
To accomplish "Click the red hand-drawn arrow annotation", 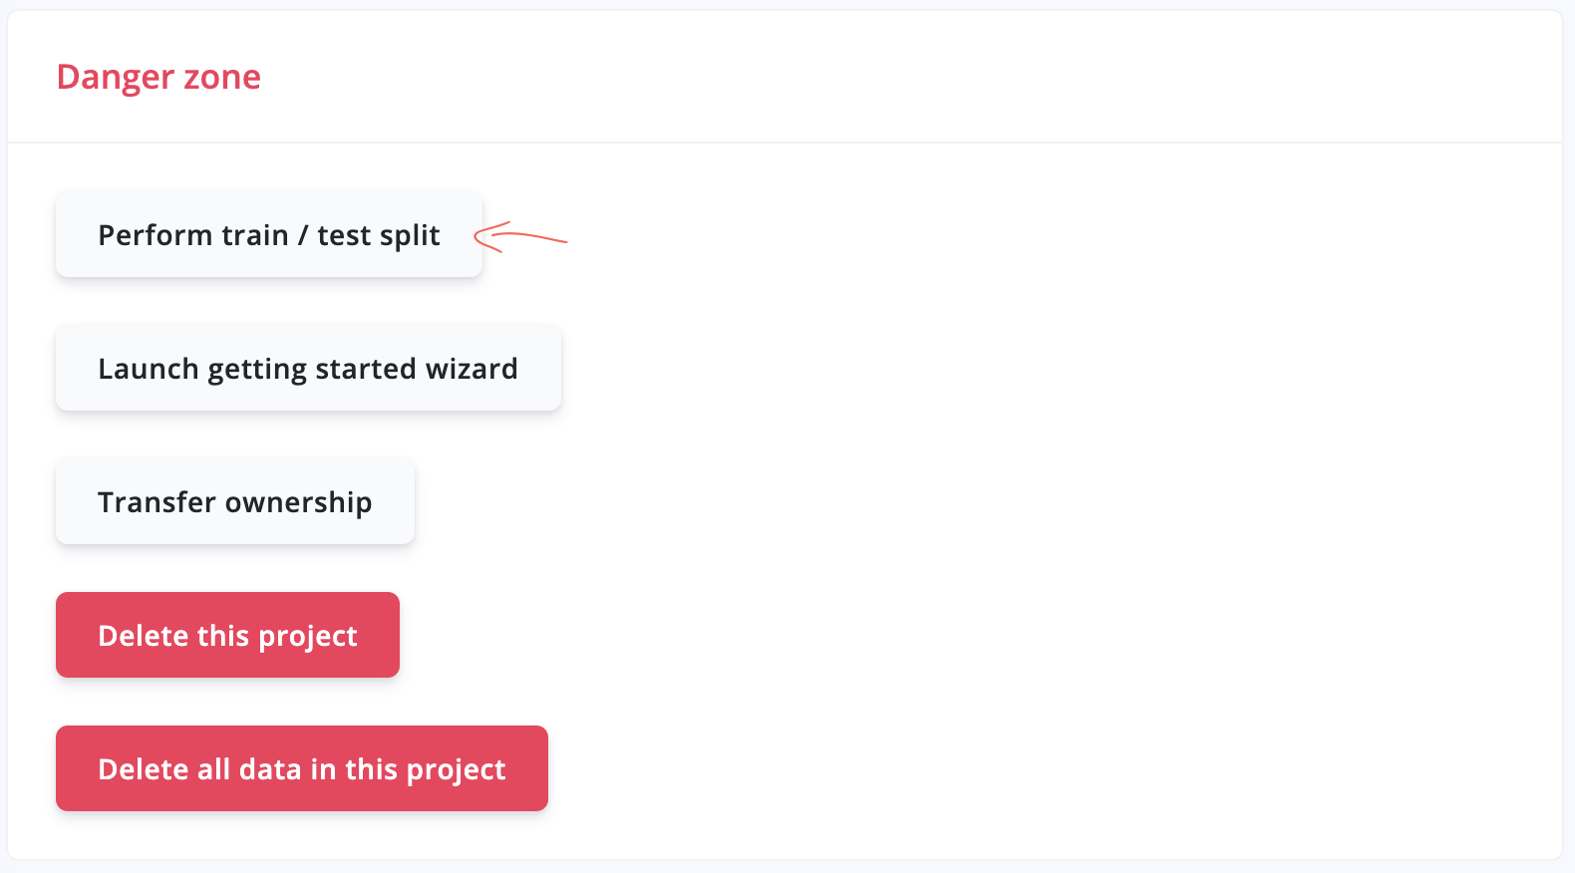I will point(520,237).
